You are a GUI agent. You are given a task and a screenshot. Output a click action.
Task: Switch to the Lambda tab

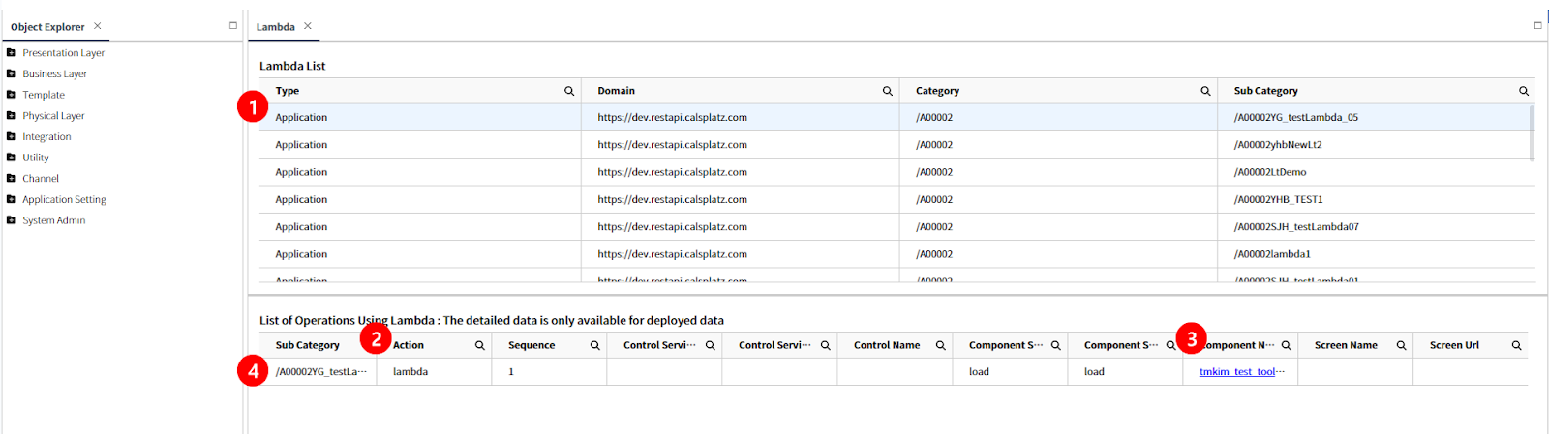pyautogui.click(x=275, y=27)
